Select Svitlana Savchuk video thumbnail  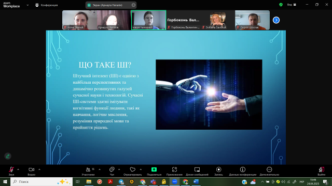coord(218,20)
